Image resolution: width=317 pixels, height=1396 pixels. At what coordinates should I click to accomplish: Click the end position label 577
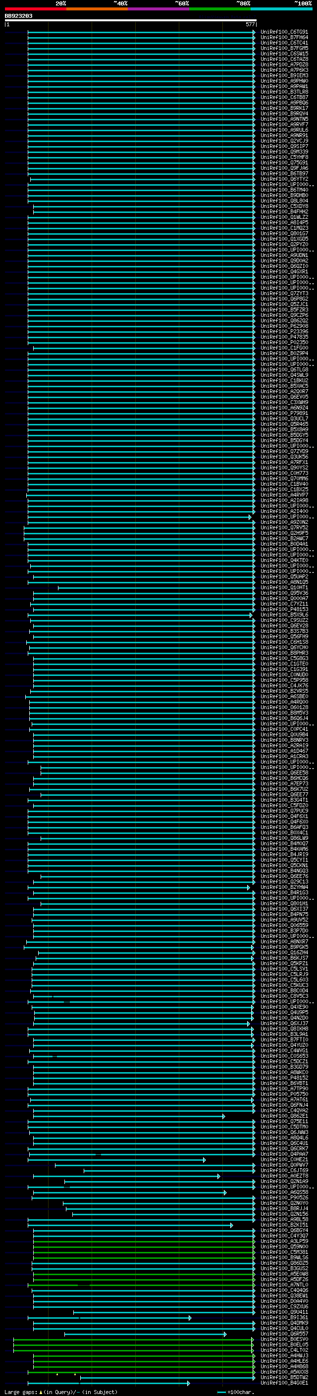(250, 24)
